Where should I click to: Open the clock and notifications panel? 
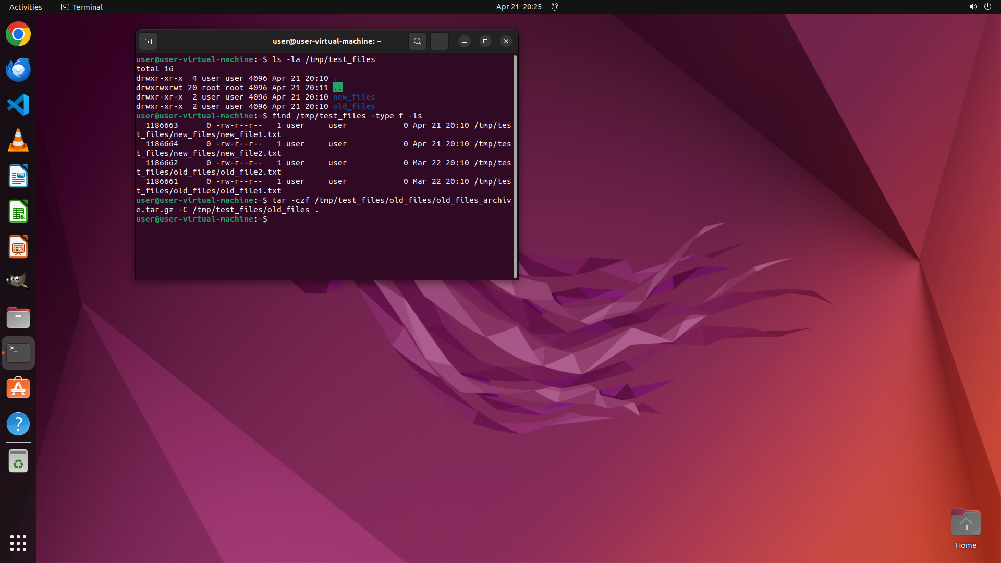[x=519, y=7]
